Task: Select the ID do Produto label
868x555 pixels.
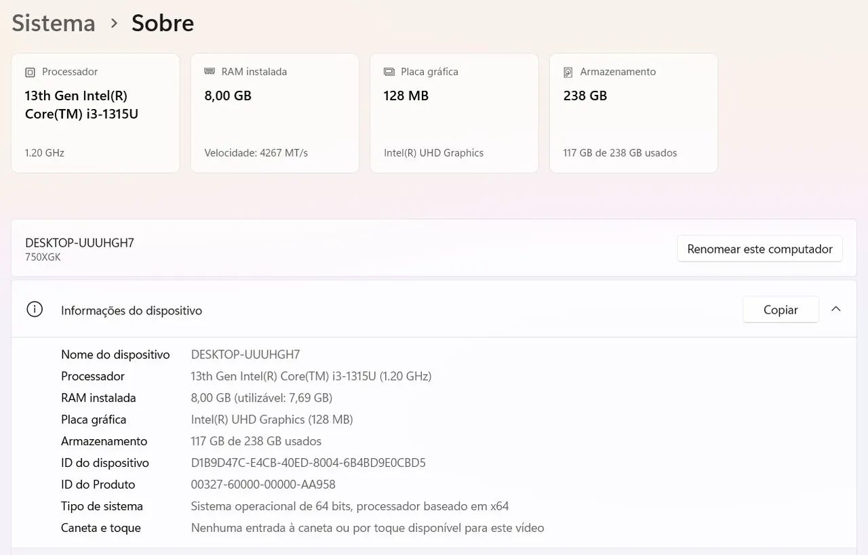Action: tap(98, 485)
